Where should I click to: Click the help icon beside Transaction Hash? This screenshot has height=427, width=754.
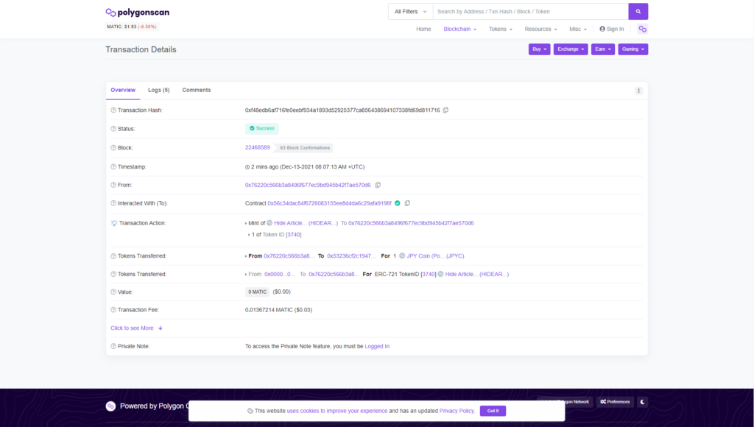pos(113,110)
